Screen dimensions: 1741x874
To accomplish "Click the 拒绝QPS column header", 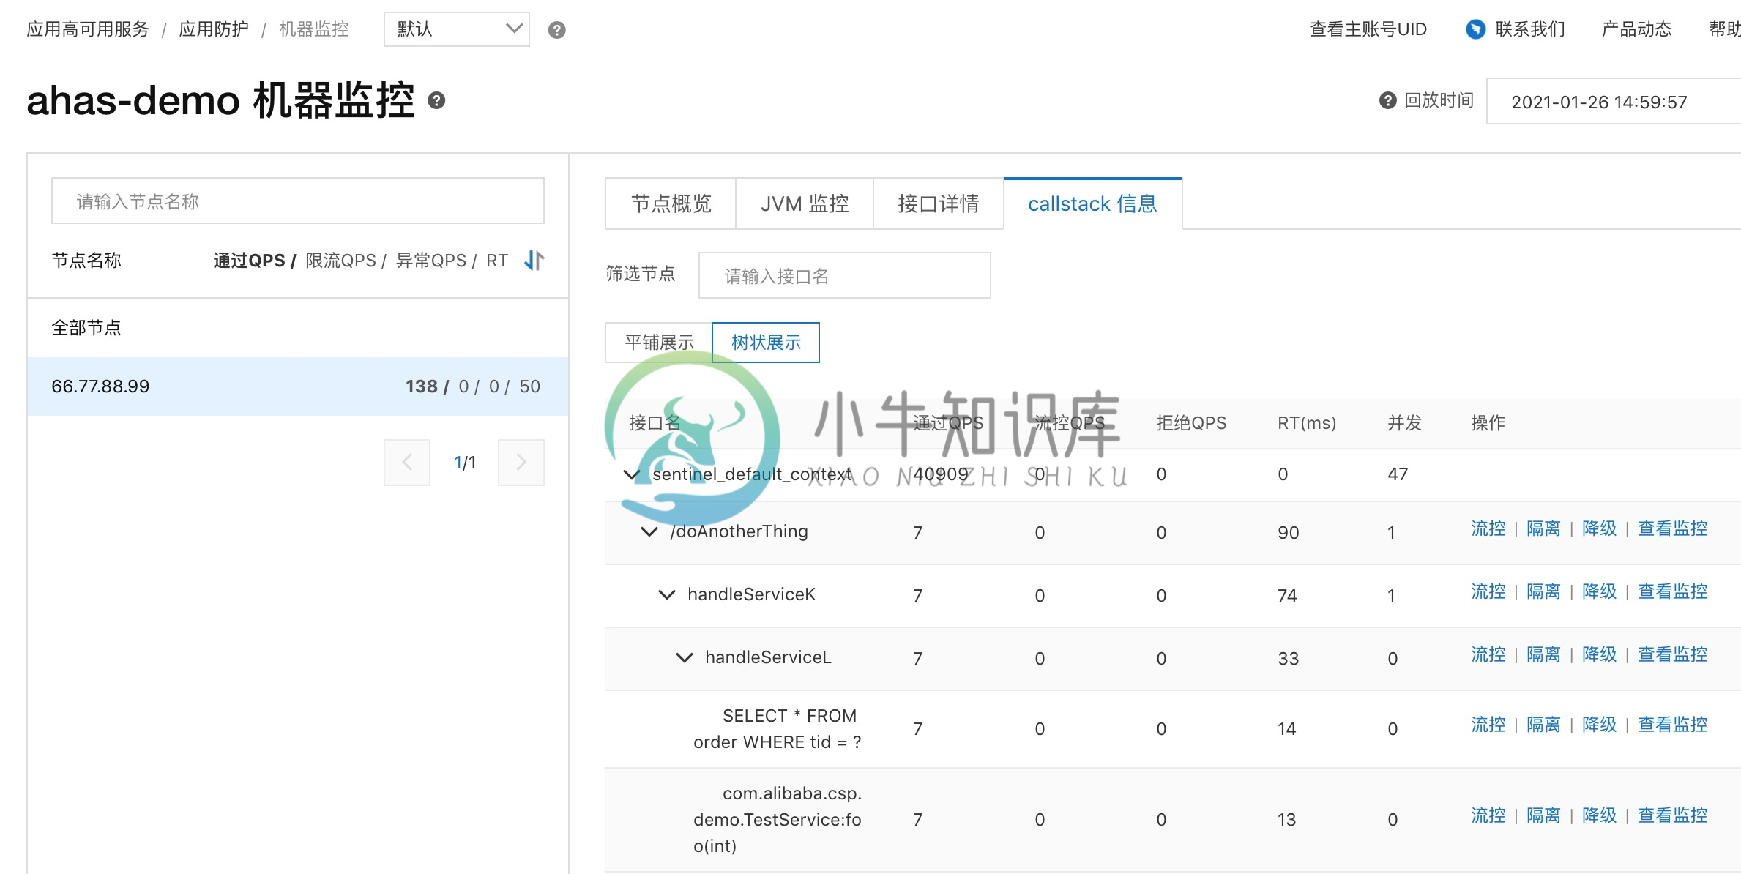I will point(1191,423).
